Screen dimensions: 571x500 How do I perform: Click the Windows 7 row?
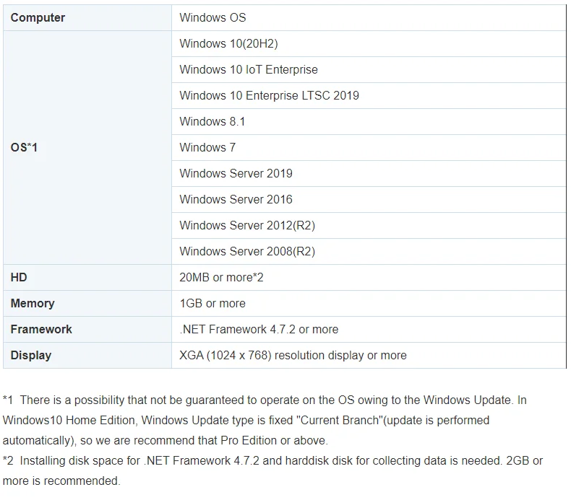click(x=207, y=147)
